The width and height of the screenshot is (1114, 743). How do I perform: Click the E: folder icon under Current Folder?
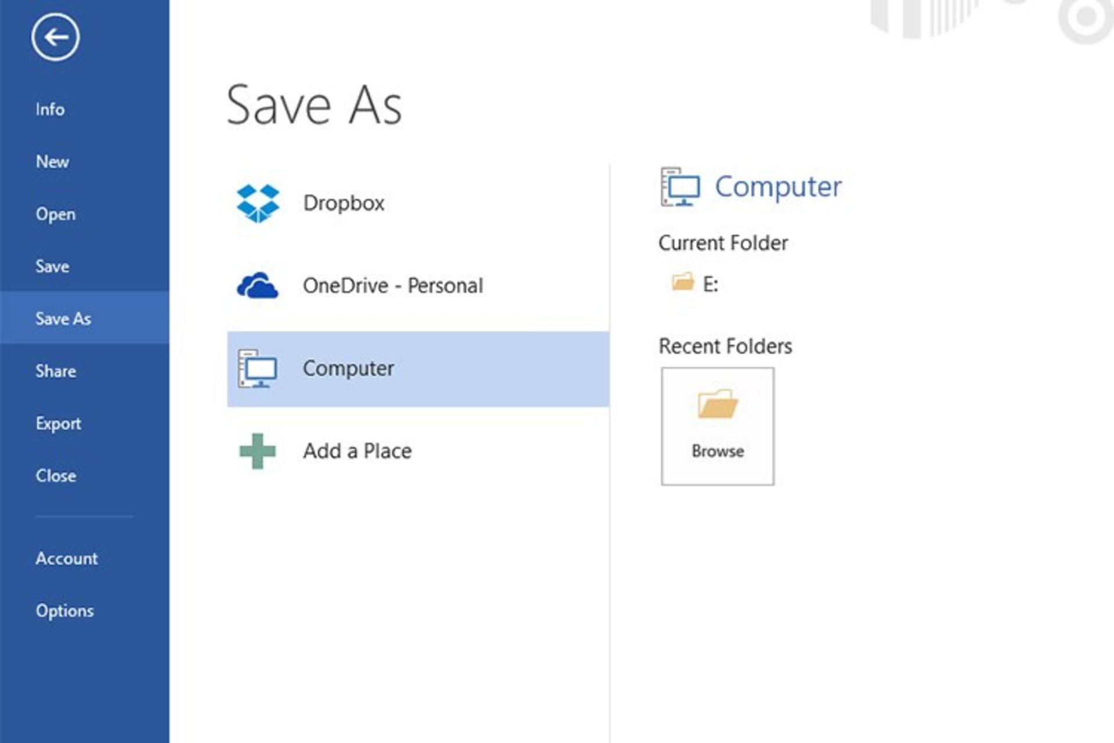683,283
